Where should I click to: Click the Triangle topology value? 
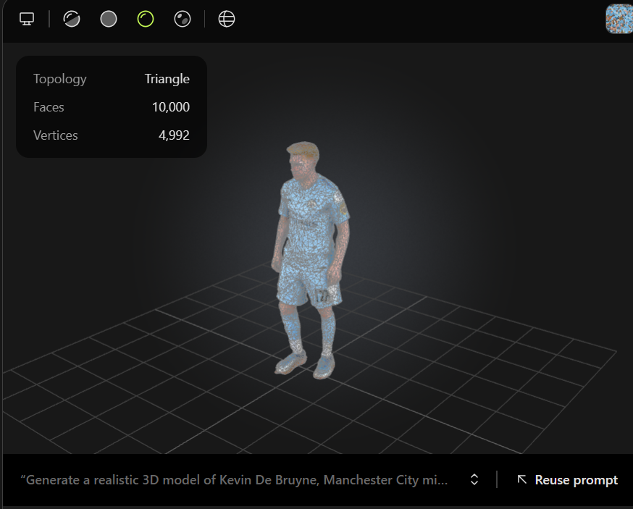tap(167, 79)
